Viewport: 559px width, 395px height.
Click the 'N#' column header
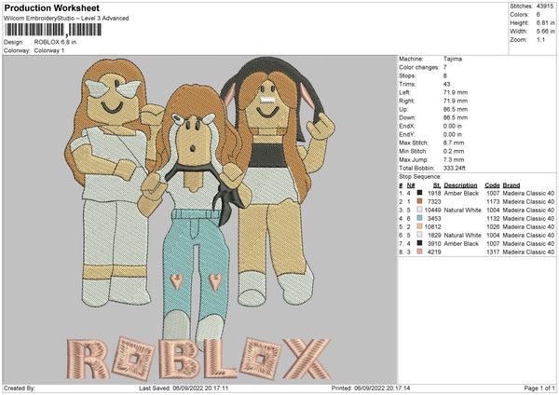411,185
